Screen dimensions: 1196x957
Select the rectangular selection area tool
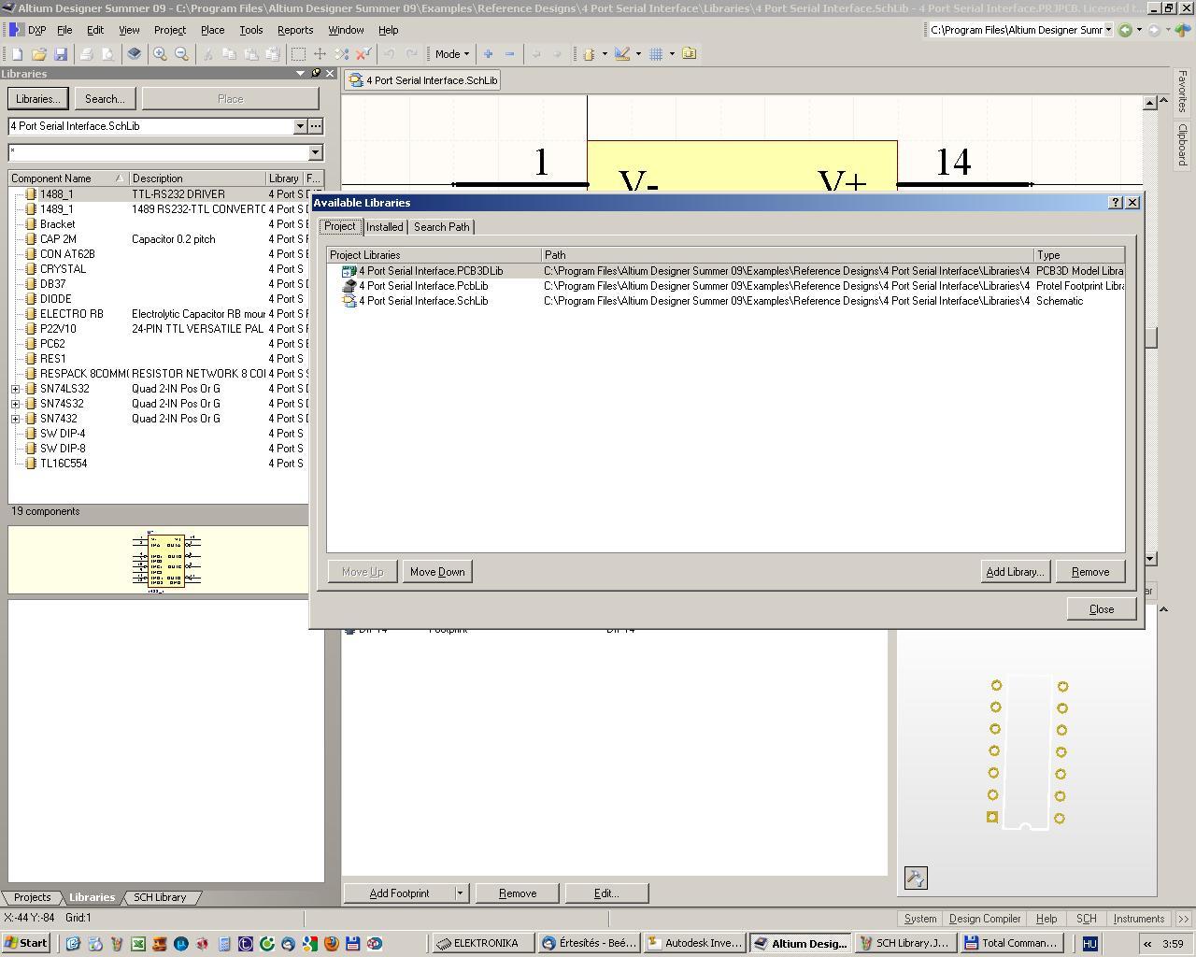[298, 54]
